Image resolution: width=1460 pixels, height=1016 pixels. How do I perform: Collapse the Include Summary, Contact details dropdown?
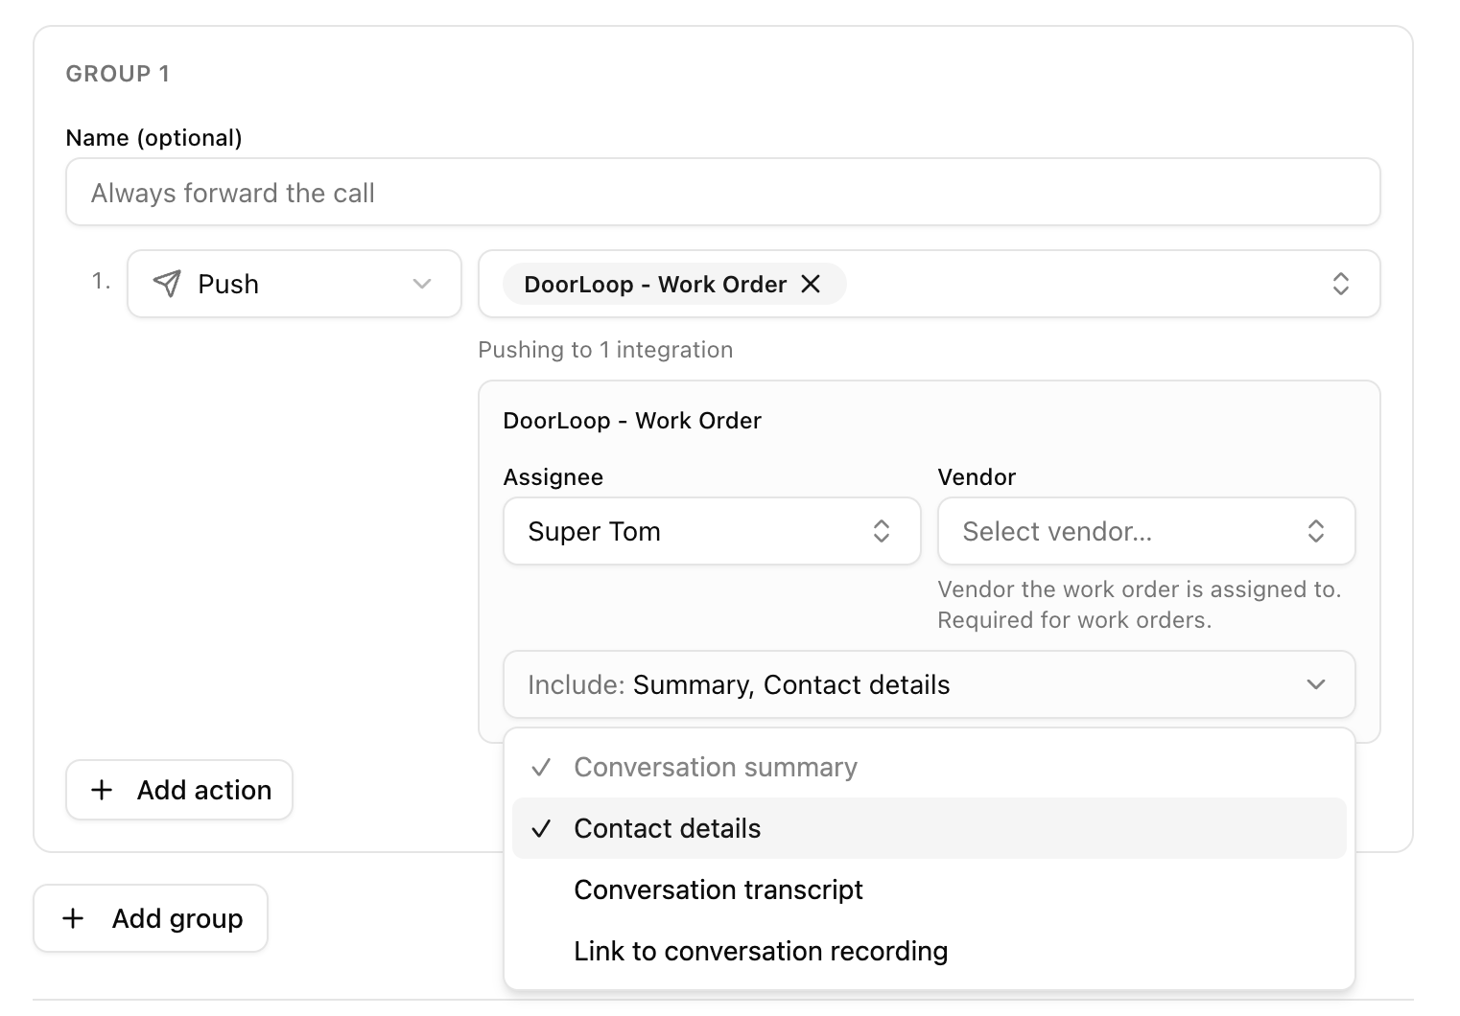point(929,684)
